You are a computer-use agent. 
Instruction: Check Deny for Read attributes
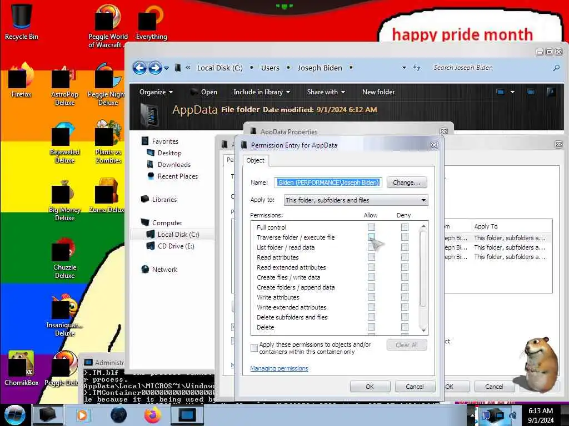click(405, 257)
